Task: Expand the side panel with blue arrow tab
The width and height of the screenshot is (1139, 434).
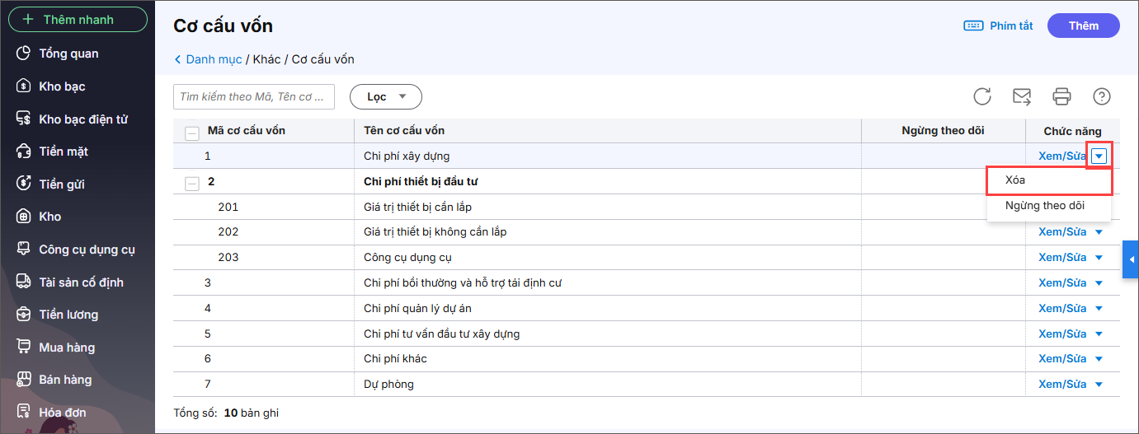Action: tap(1131, 260)
